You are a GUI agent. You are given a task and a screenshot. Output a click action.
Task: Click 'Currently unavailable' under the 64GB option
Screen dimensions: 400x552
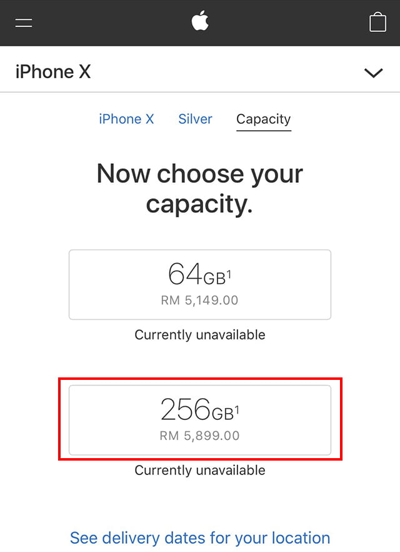pyautogui.click(x=200, y=335)
